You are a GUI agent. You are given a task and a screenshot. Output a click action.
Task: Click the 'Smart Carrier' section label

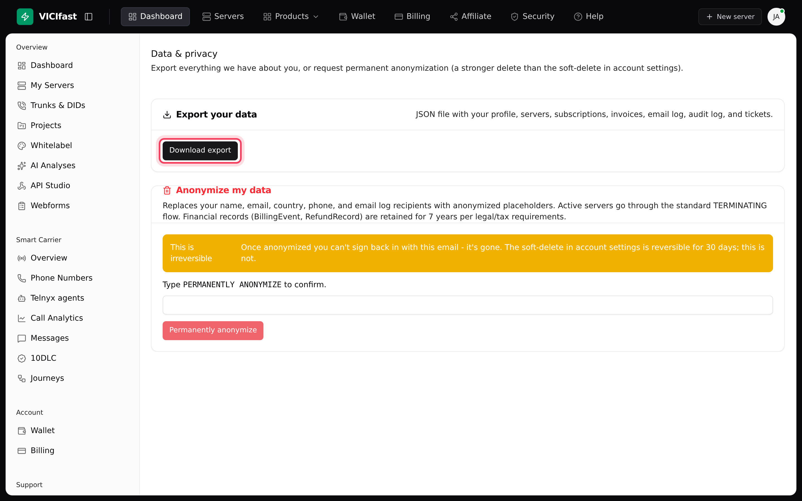pyautogui.click(x=39, y=240)
